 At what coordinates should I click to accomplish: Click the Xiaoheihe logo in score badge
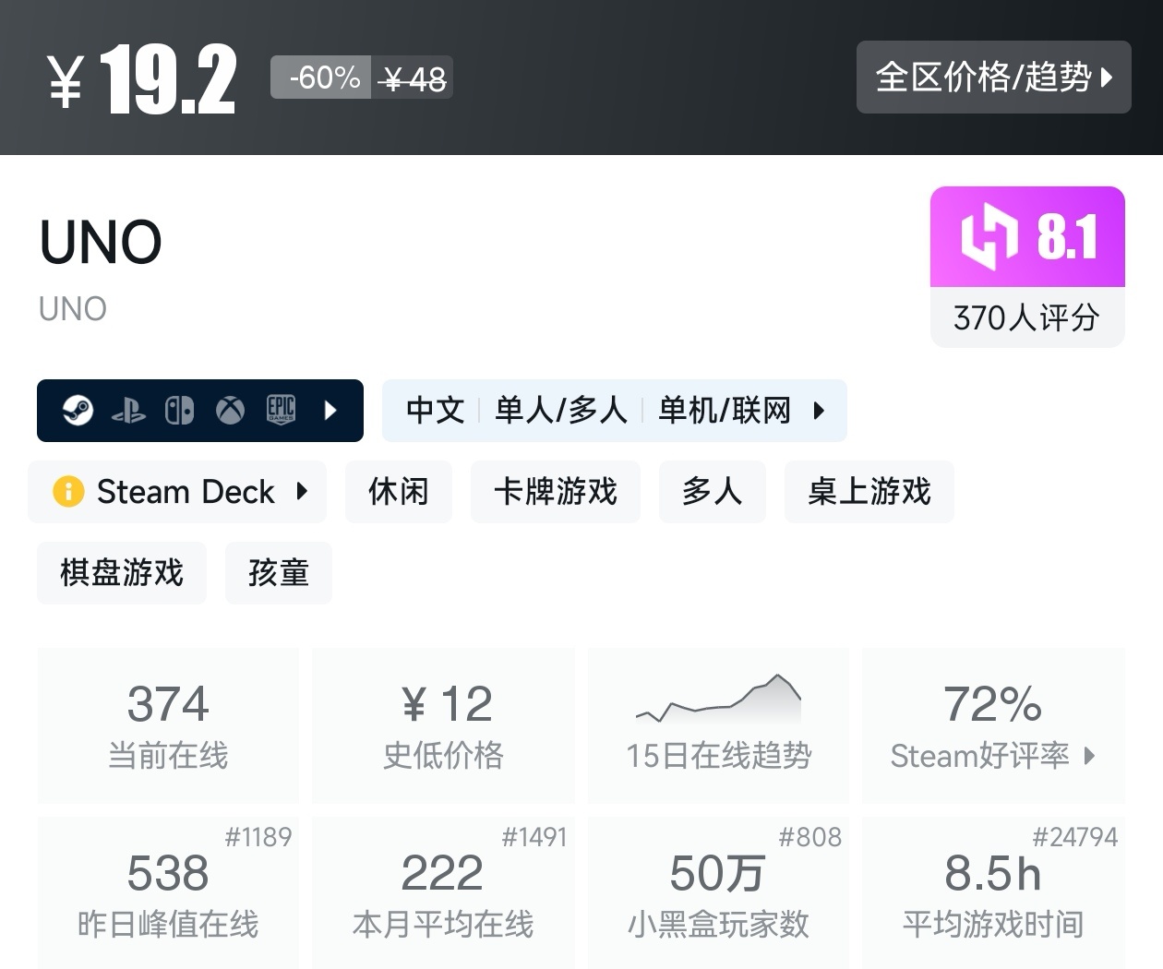tap(989, 238)
